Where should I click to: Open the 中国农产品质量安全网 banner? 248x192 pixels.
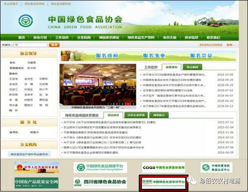click(x=36, y=183)
